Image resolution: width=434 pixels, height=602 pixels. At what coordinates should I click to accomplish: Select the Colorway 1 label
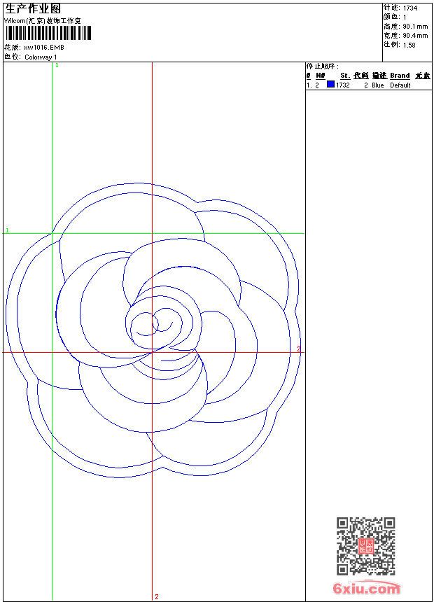(41, 57)
